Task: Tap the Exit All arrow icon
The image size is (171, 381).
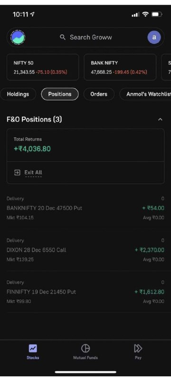Action: (17, 172)
